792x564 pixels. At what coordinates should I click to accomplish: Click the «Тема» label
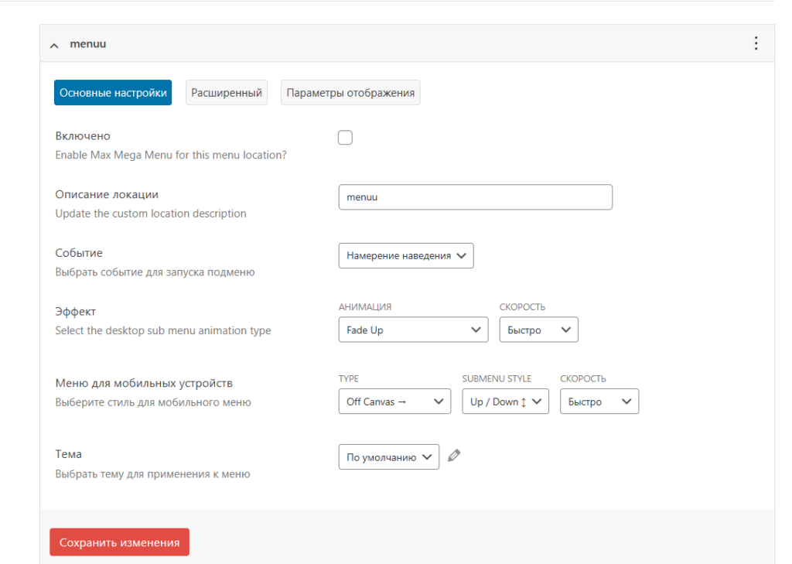tap(68, 454)
